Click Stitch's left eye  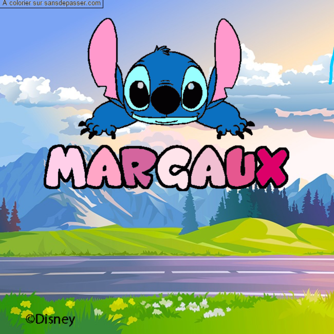point(139,94)
